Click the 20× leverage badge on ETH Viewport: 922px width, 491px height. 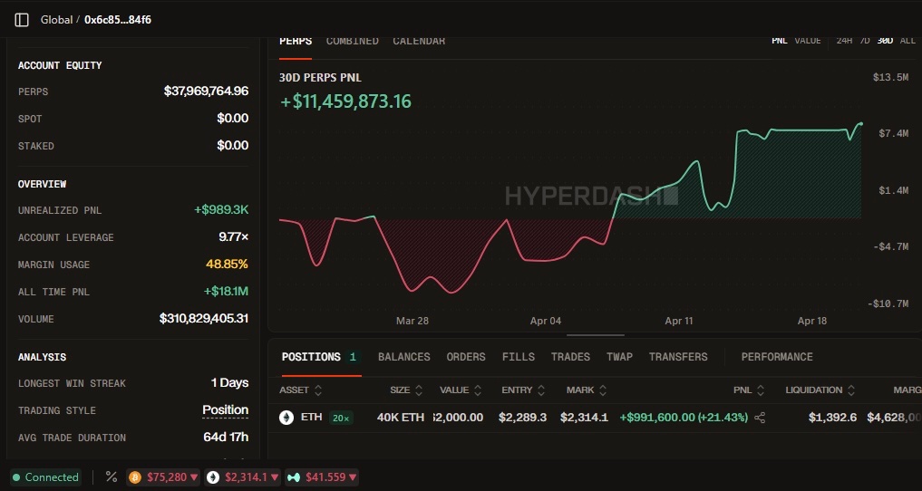tap(341, 418)
